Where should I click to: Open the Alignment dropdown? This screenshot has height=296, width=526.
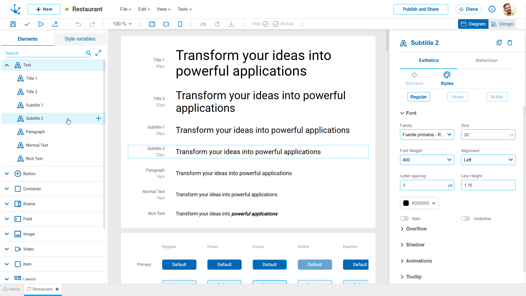coord(488,160)
